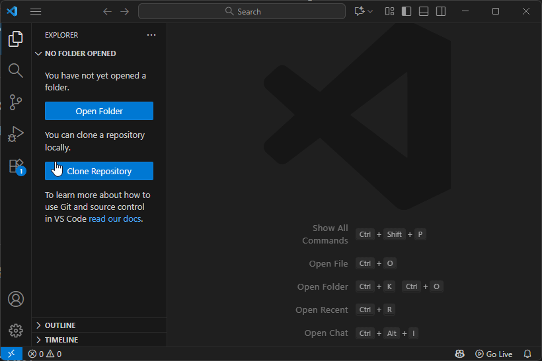Open the Extensions view with badge

point(17,166)
